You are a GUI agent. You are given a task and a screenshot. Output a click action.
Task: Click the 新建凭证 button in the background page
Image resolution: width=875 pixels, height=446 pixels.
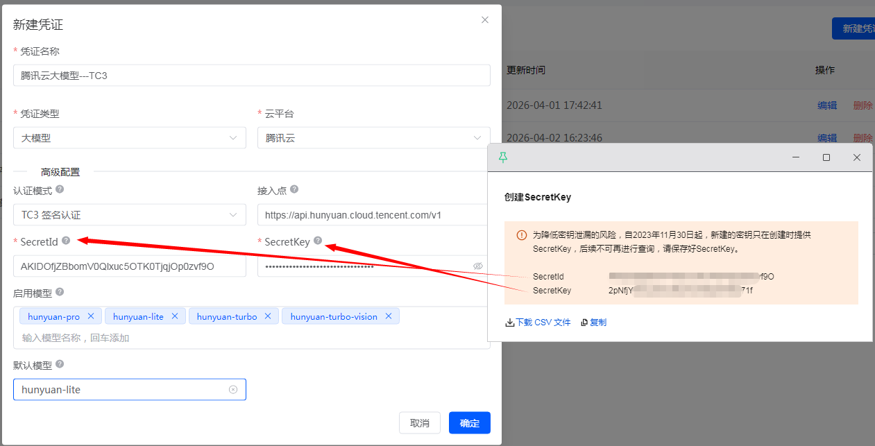click(853, 28)
